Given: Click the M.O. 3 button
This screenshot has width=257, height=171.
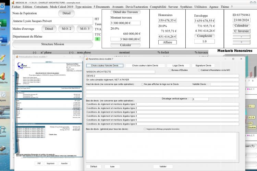Looking at the screenshot, I should 85,29.
